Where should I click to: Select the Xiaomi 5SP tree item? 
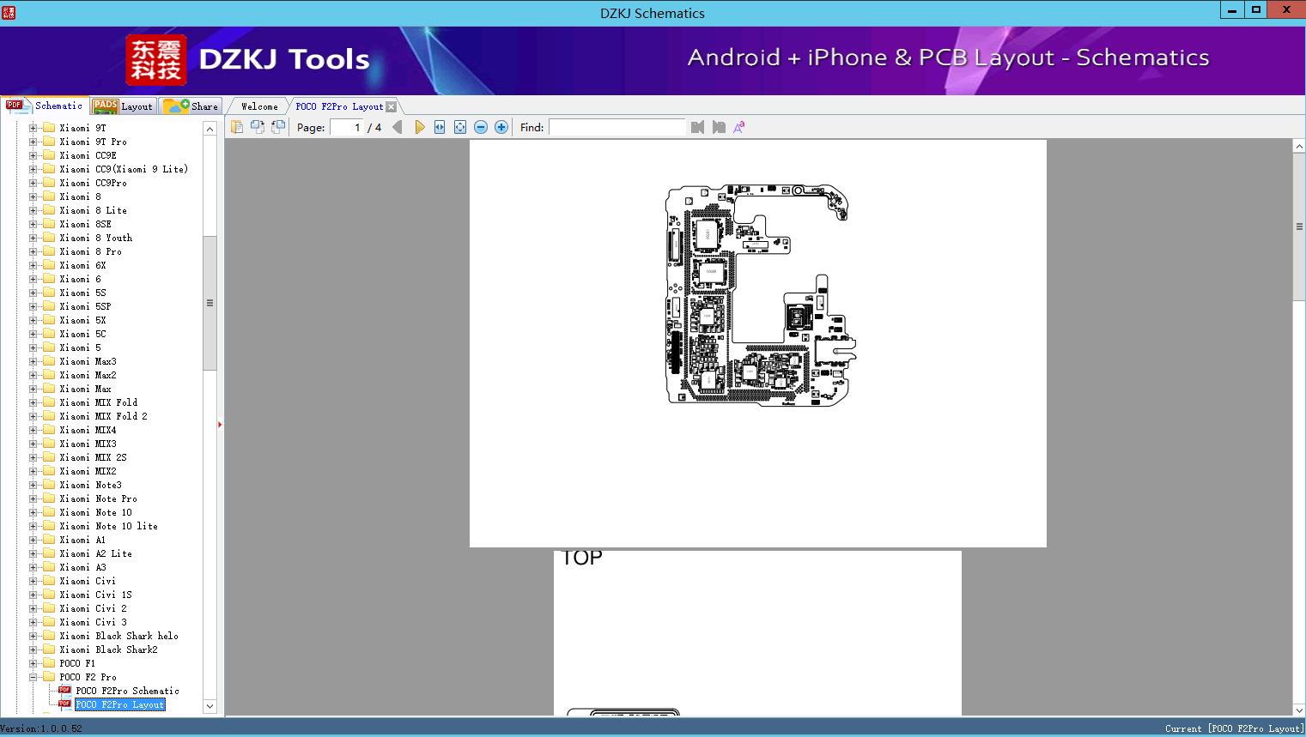(x=85, y=306)
